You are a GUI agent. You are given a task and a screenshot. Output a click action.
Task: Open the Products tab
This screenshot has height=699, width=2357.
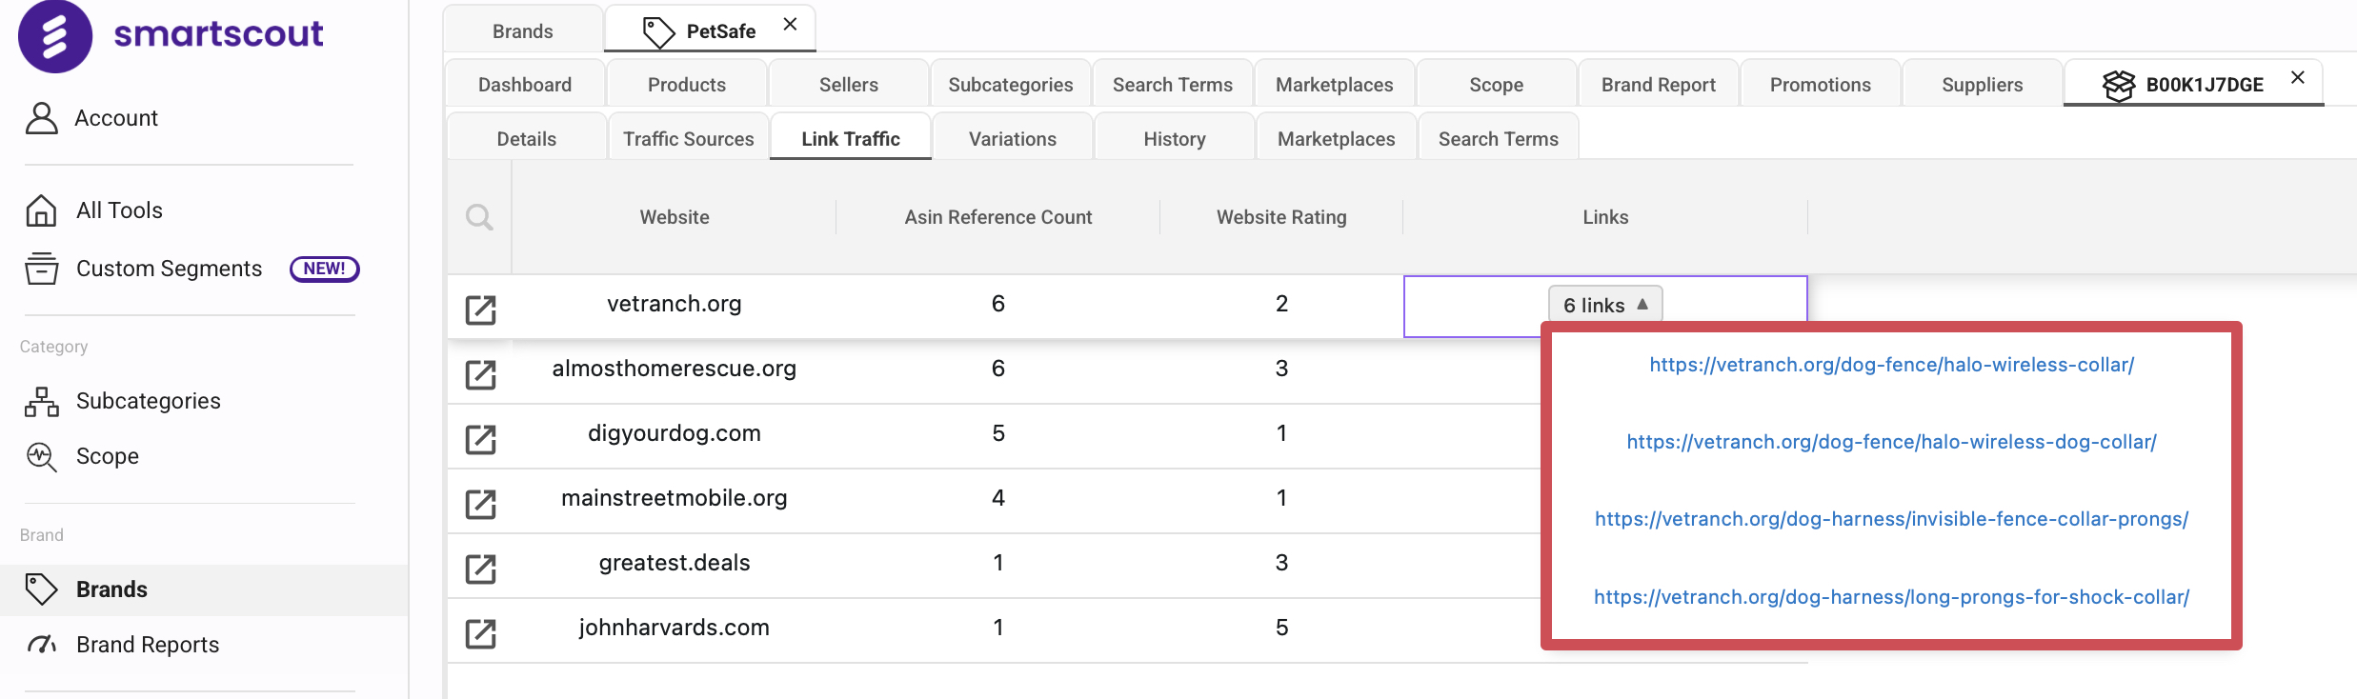[x=687, y=85]
